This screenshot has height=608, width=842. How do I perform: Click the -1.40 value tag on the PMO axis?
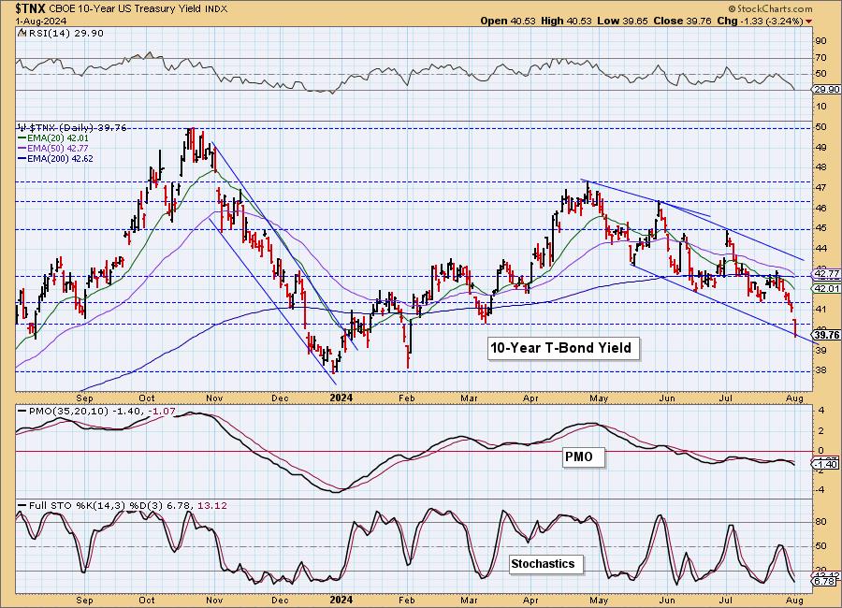click(827, 464)
